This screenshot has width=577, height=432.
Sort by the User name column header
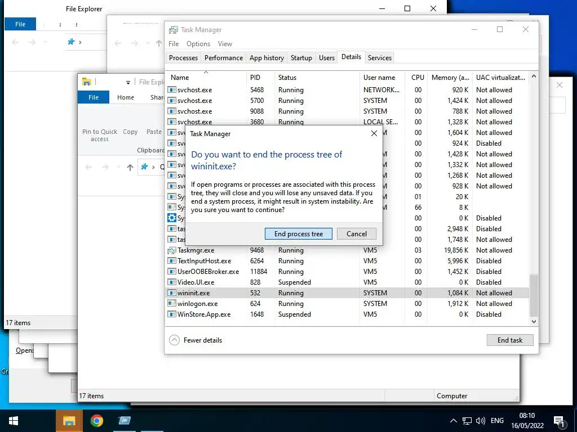pyautogui.click(x=382, y=78)
